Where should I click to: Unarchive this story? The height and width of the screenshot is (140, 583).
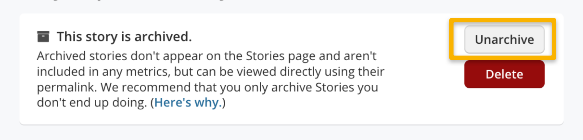pos(504,39)
